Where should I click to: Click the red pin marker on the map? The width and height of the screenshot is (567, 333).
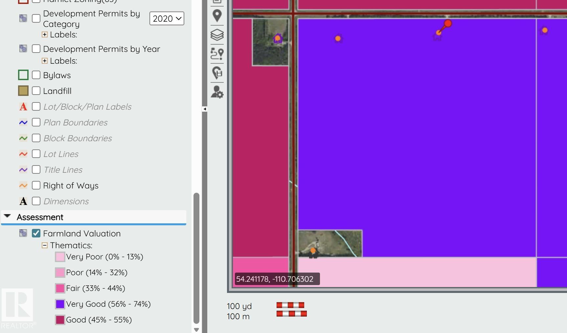pos(447,24)
